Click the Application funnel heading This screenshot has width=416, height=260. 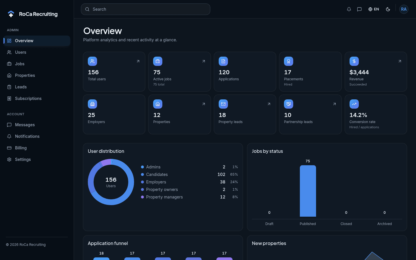click(x=108, y=243)
